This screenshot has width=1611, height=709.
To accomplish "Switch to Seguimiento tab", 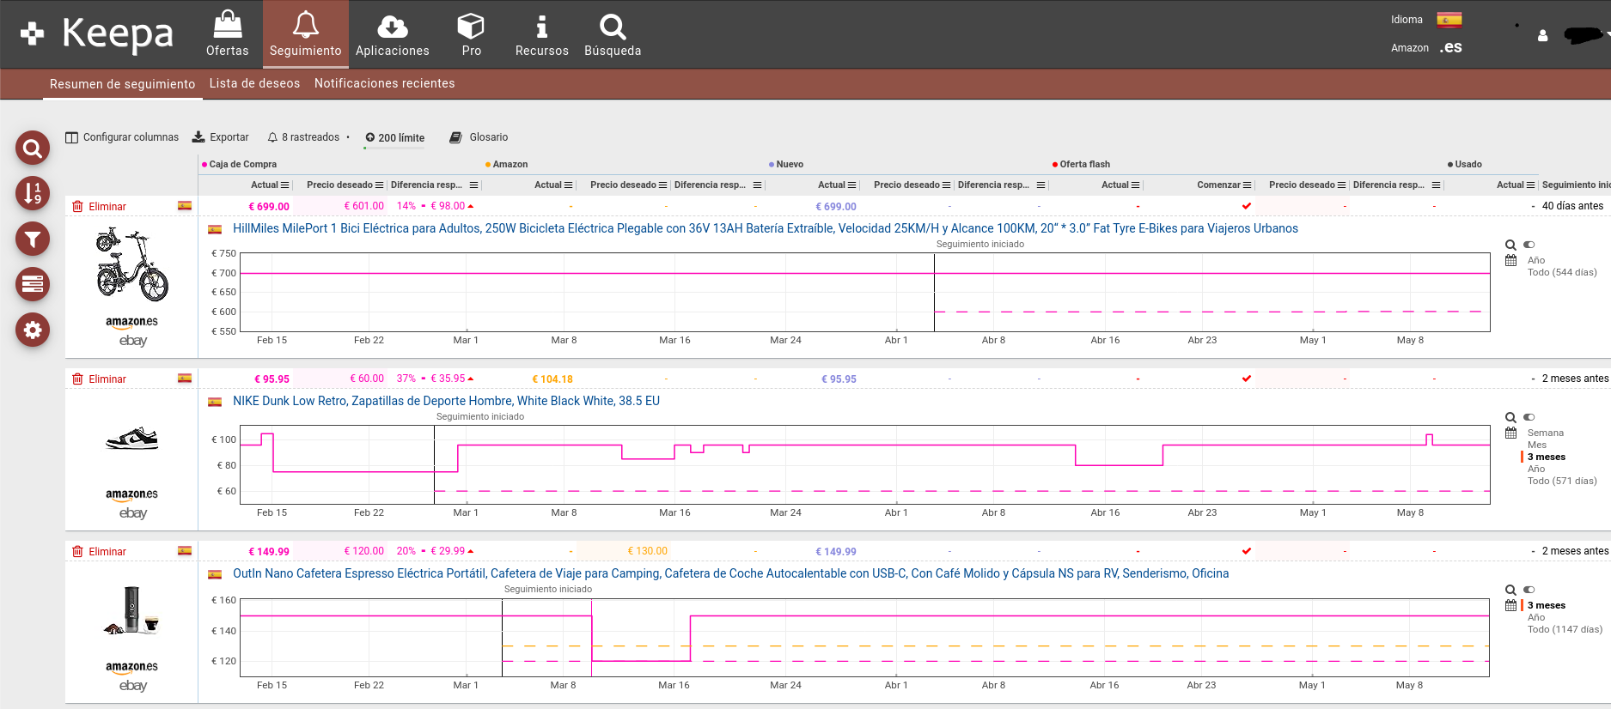I will (x=306, y=34).
